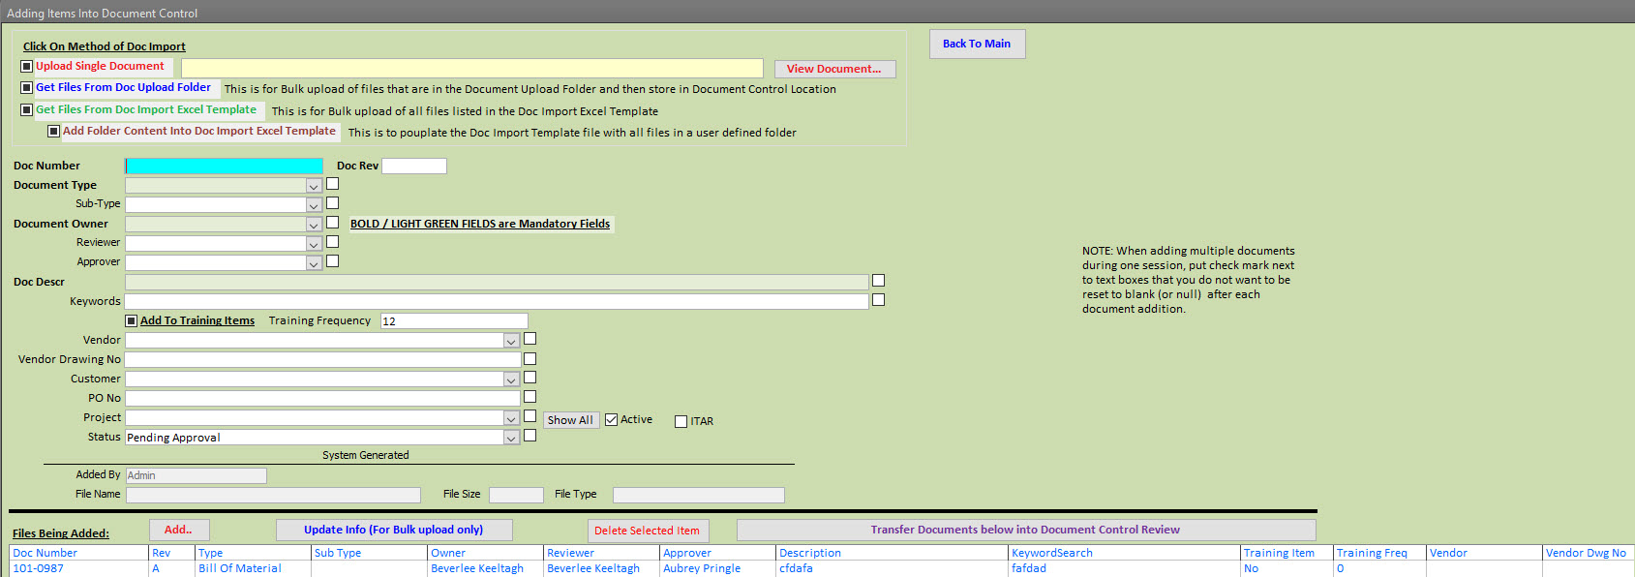This screenshot has height=577, width=1635.
Task: Click the red Add.. button
Action: click(x=179, y=530)
